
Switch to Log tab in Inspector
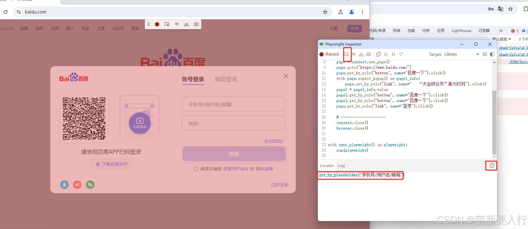[341, 165]
